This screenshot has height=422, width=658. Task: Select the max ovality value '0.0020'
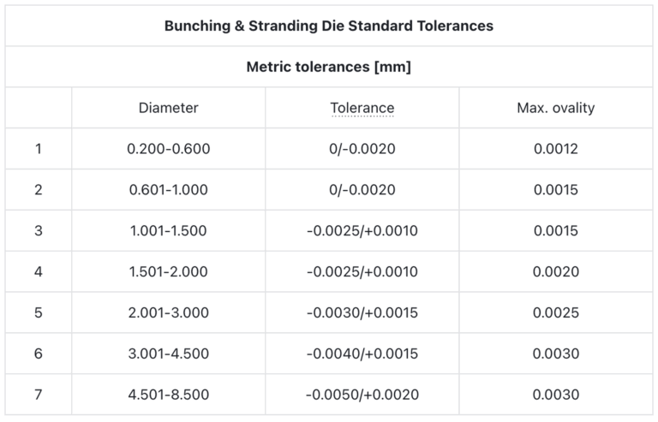(x=556, y=272)
